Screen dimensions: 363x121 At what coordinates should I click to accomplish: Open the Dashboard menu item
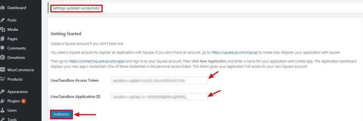tap(17, 8)
